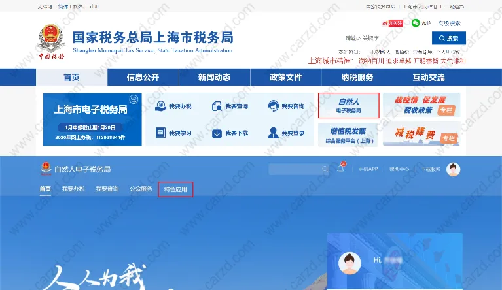This screenshot has height=290, width=502.
Task: Open the 减税降费 专栏 banner
Action: (x=421, y=133)
